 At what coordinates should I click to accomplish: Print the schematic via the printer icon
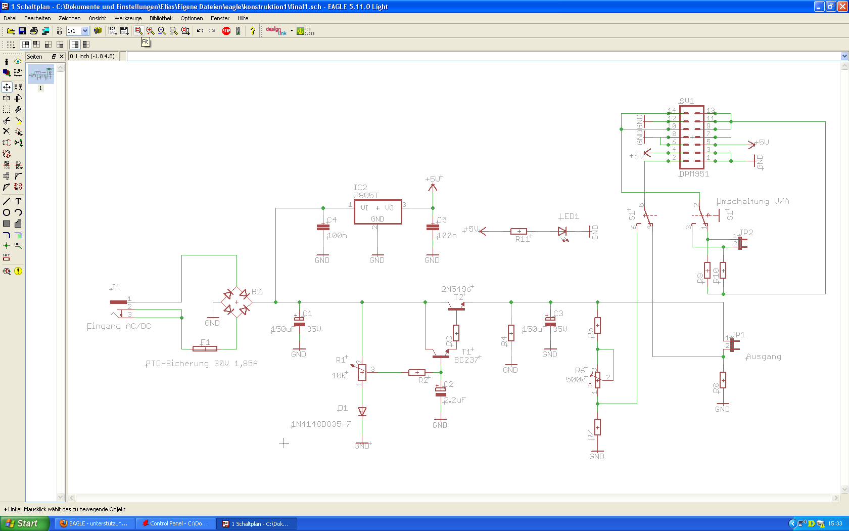[x=34, y=31]
